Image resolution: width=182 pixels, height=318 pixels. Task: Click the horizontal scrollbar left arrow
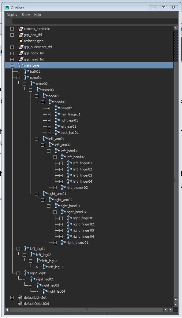[7, 310]
